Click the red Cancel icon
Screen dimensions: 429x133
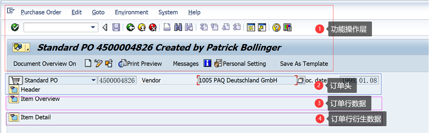click(x=152, y=27)
